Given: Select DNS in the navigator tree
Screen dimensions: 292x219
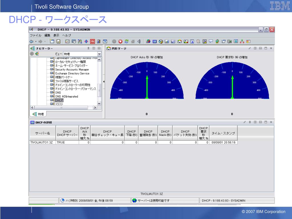Looking at the screenshot, I should pos(58,93).
